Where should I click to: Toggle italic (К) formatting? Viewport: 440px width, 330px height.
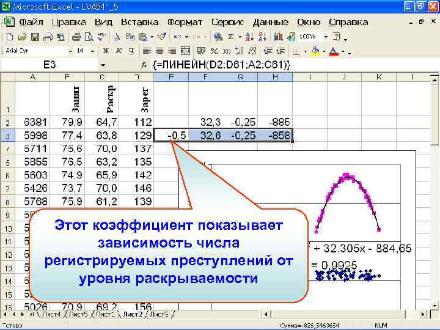[119, 51]
